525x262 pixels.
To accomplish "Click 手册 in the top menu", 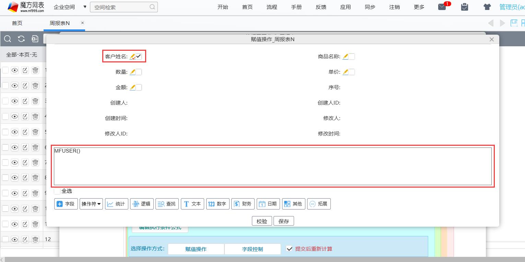I will click(x=296, y=7).
